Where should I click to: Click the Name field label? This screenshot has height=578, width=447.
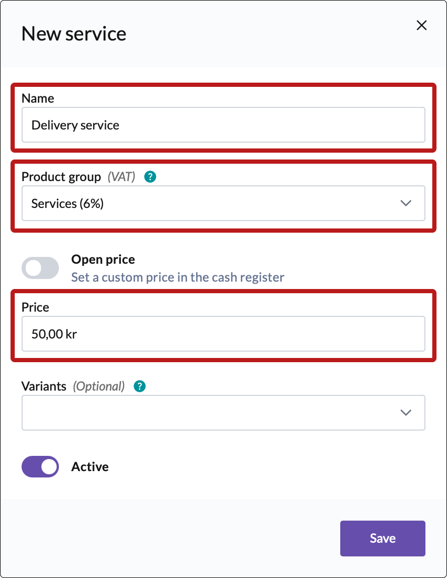coord(38,98)
